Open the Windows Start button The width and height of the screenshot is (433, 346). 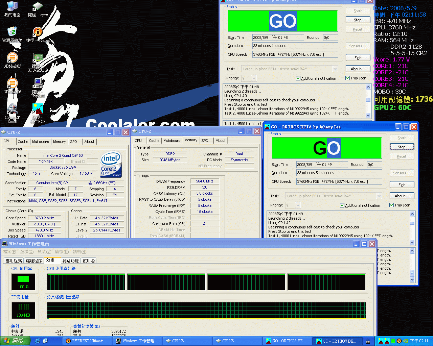pos(15,341)
